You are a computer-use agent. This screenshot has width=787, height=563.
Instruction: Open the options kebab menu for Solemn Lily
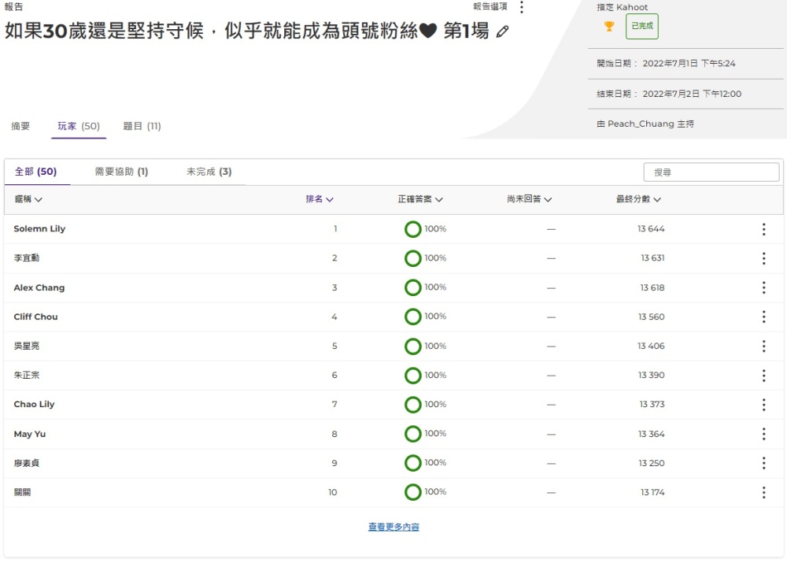(763, 228)
